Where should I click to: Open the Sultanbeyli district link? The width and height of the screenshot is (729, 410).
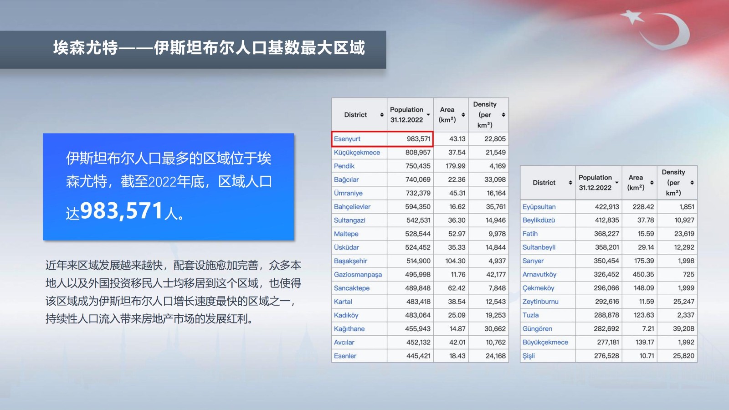(539, 247)
